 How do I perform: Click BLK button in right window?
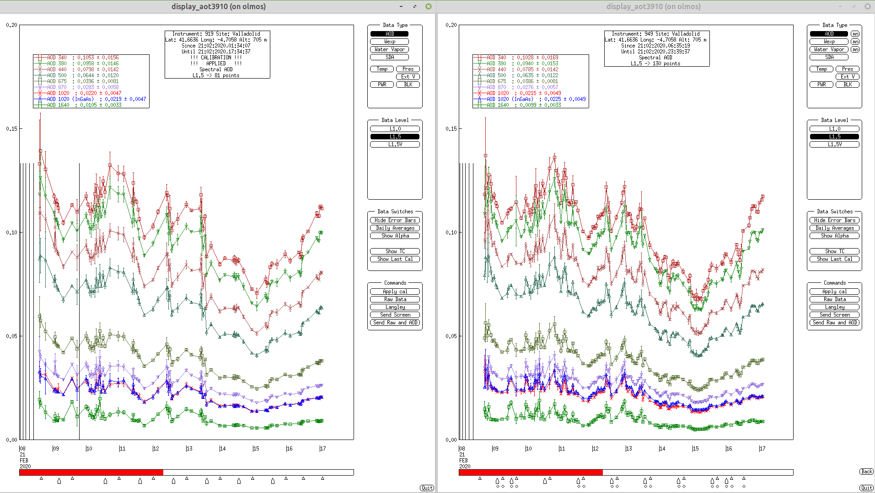tap(848, 85)
